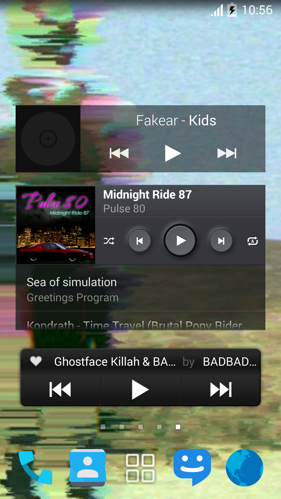Open the globe Browser app
This screenshot has height=499, width=281.
[x=245, y=468]
